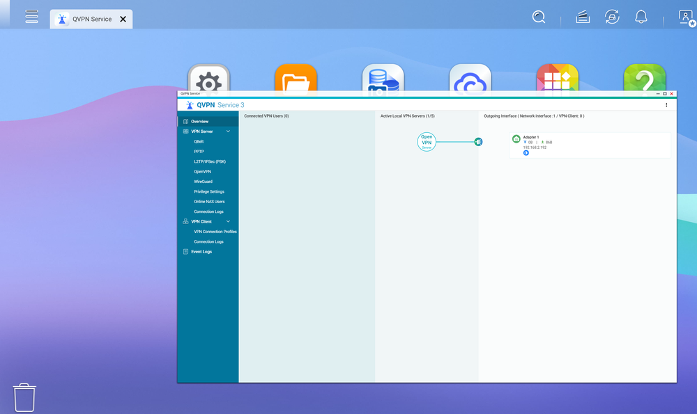
Task: Open the search magnifier in the desktop toolbar
Action: tap(538, 16)
